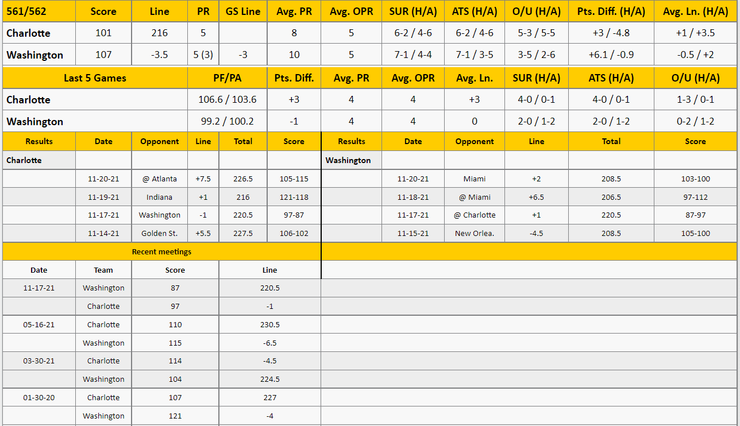This screenshot has height=426, width=740.
Task: Click Last 5 Charlotte O/U 1-3 / 0-1
Action: click(x=695, y=99)
